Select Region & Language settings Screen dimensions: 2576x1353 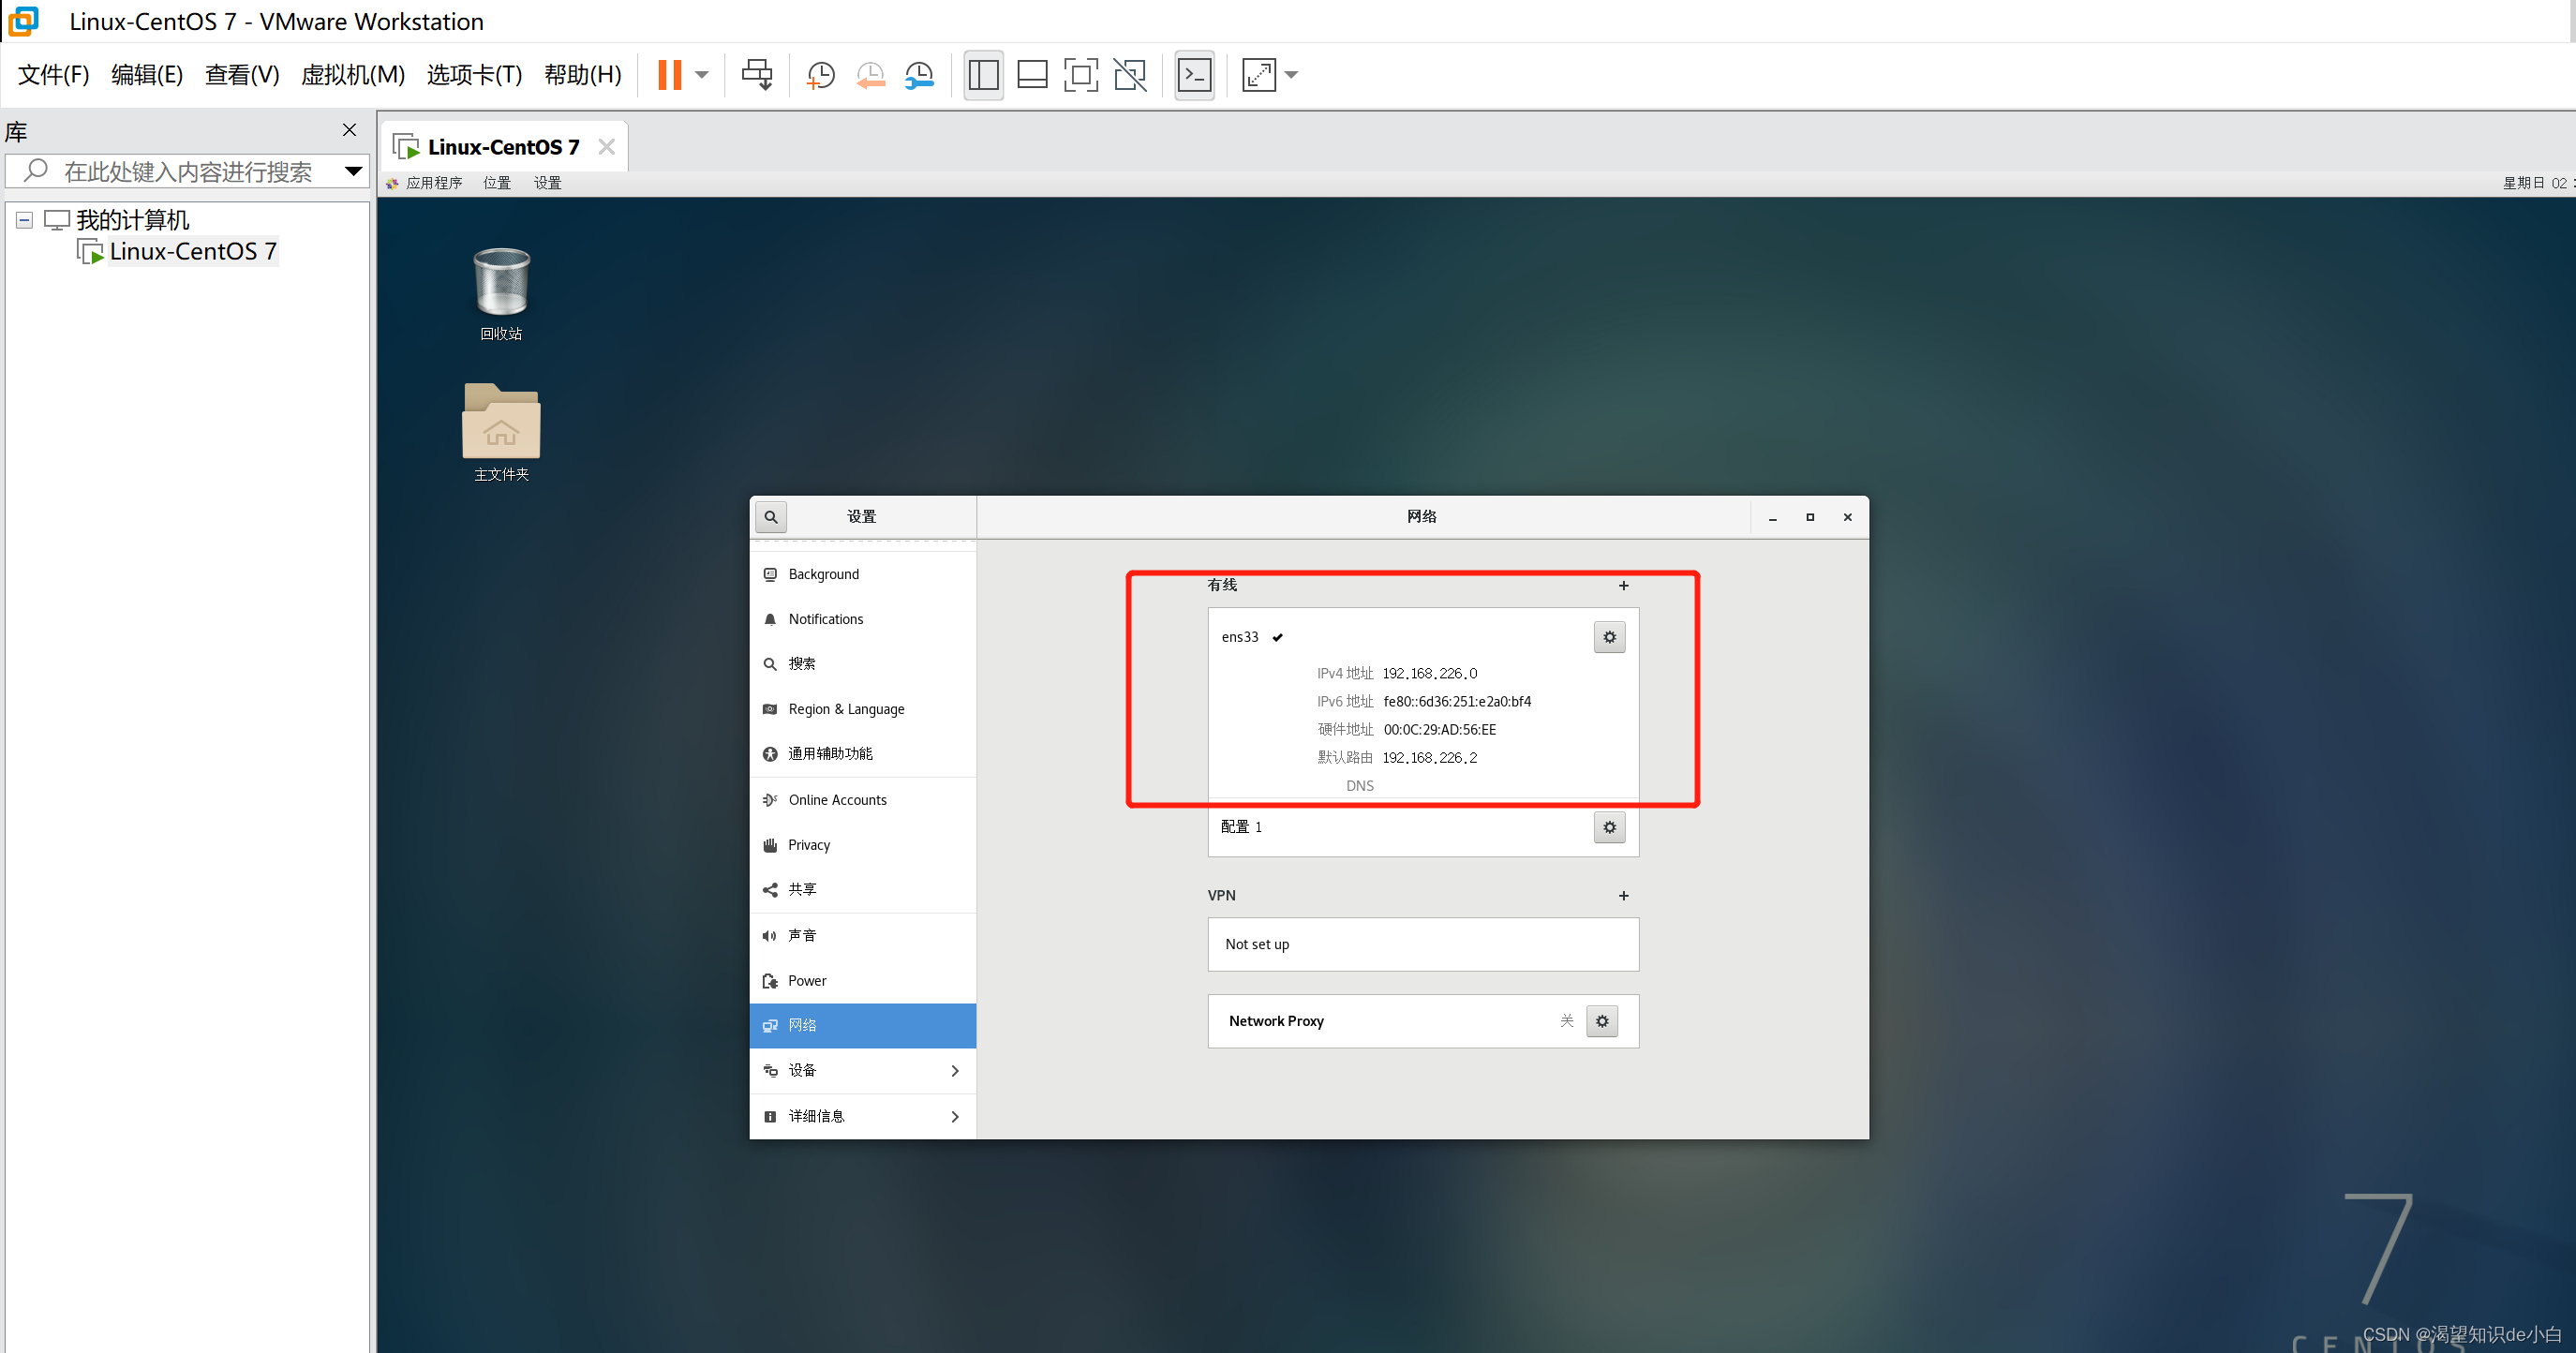863,709
